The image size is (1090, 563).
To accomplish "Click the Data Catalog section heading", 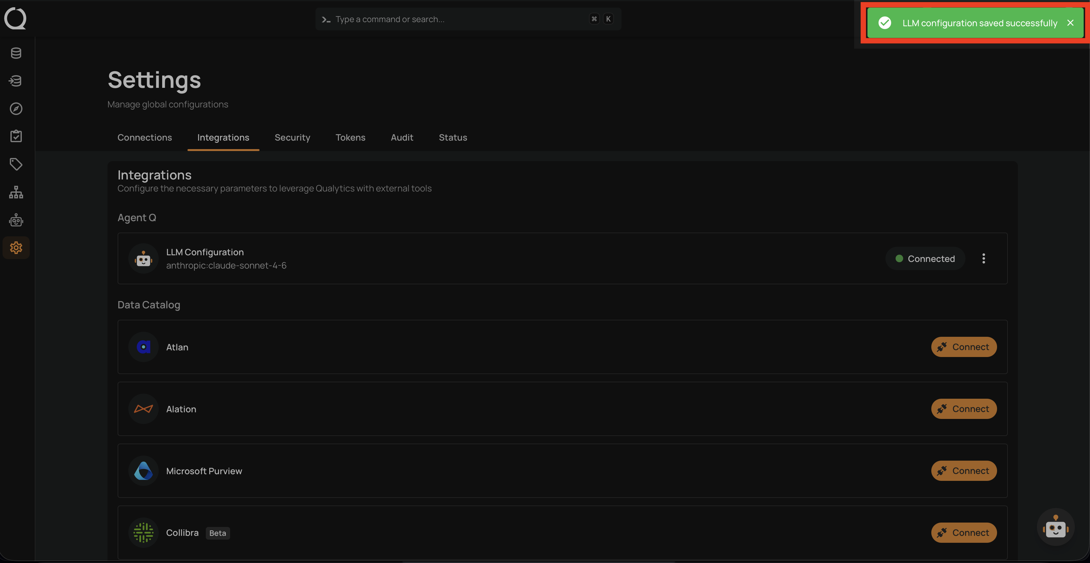I will tap(149, 305).
